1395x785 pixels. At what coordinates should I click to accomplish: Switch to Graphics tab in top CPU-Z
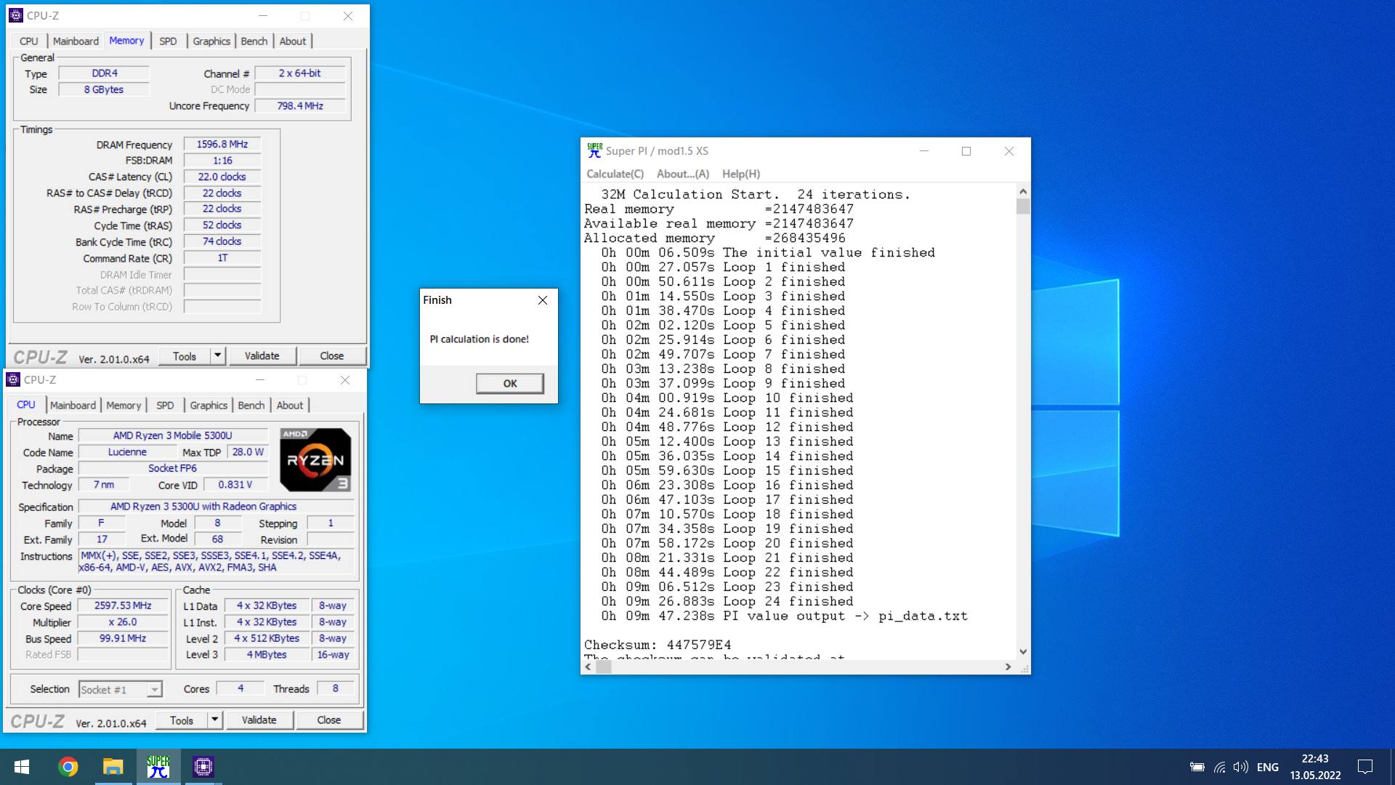[211, 41]
